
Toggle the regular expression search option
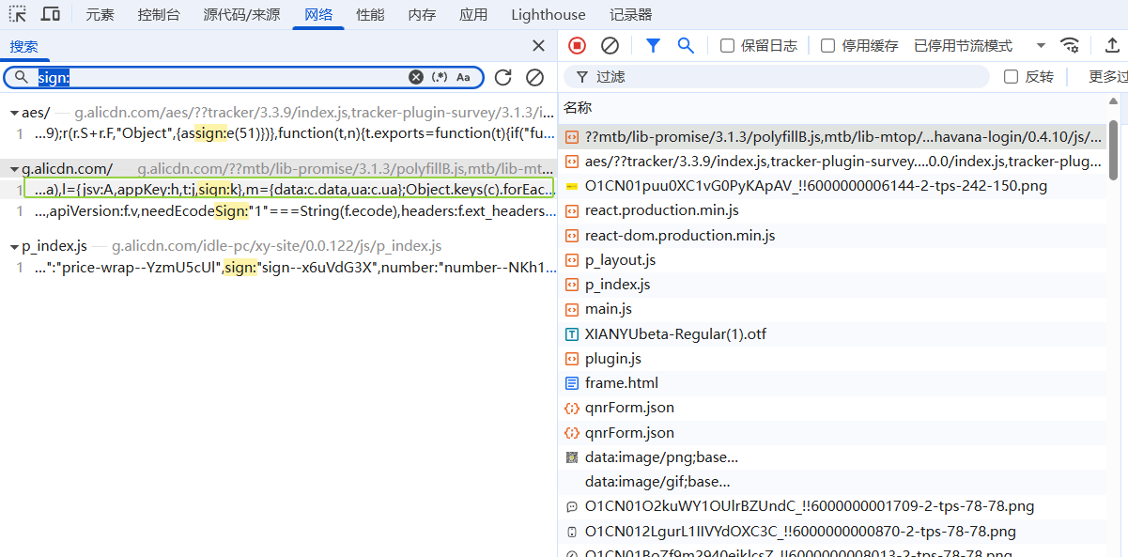coord(440,77)
